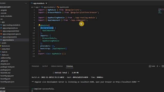This screenshot has height=92, width=164.
Task: Open the DEBUG CONSOLE panel tab
Action: (x=57, y=66)
